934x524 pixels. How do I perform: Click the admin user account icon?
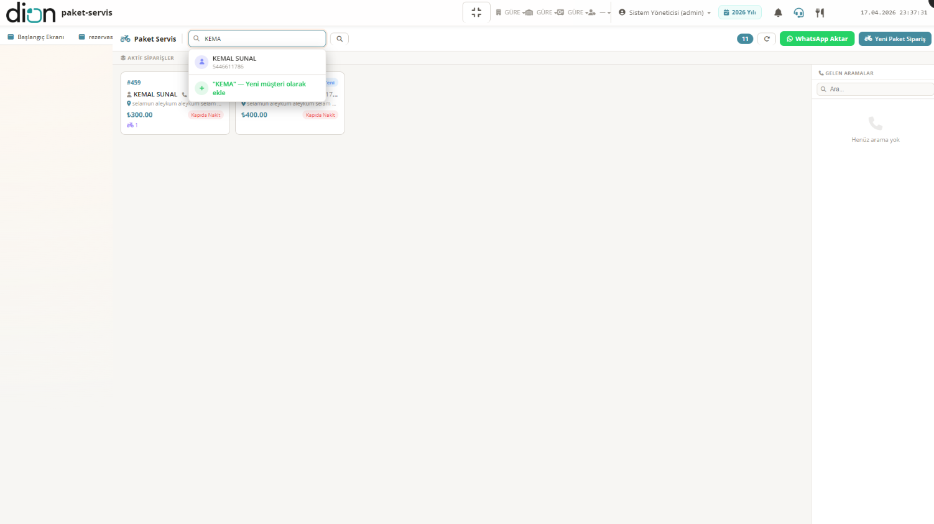point(622,12)
